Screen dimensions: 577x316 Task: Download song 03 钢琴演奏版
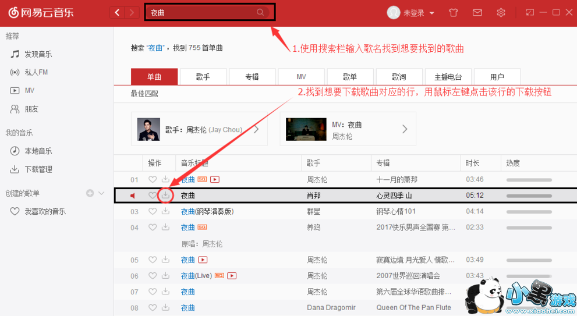click(x=165, y=211)
